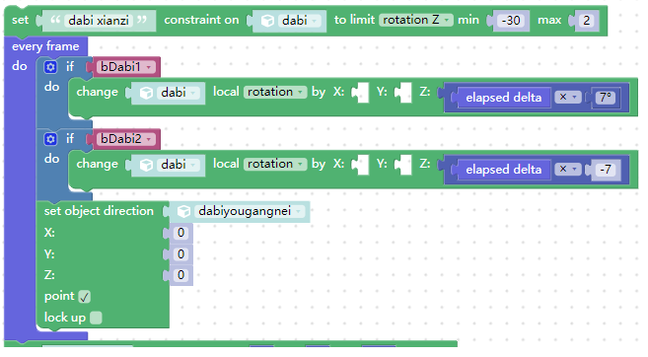The width and height of the screenshot is (648, 357).
Task: Select the set object direction block label
Action: [x=99, y=211]
